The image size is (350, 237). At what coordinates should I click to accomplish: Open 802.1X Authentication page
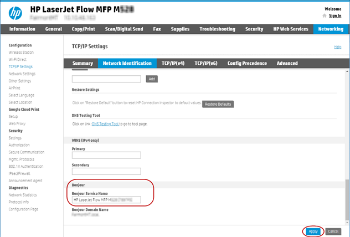tap(26, 167)
